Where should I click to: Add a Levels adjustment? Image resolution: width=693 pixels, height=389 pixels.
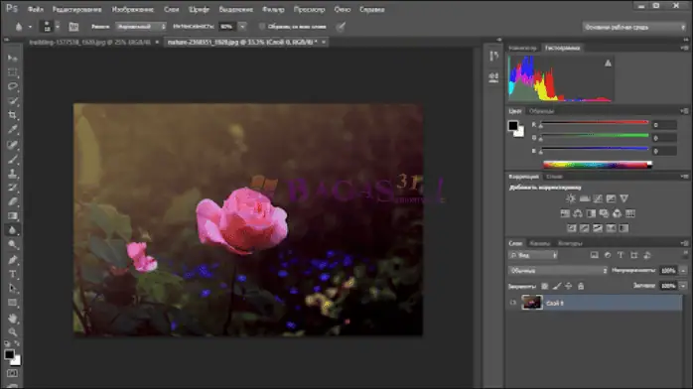(x=584, y=198)
